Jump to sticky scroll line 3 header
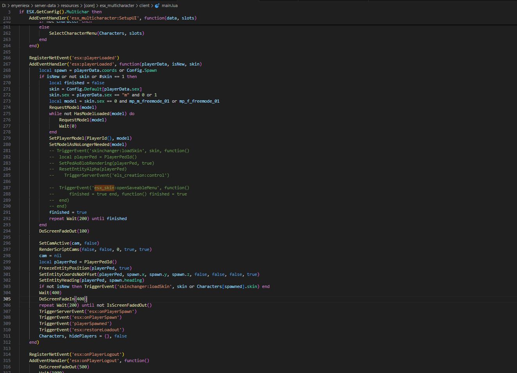Image resolution: width=517 pixels, height=373 pixels. (60, 12)
